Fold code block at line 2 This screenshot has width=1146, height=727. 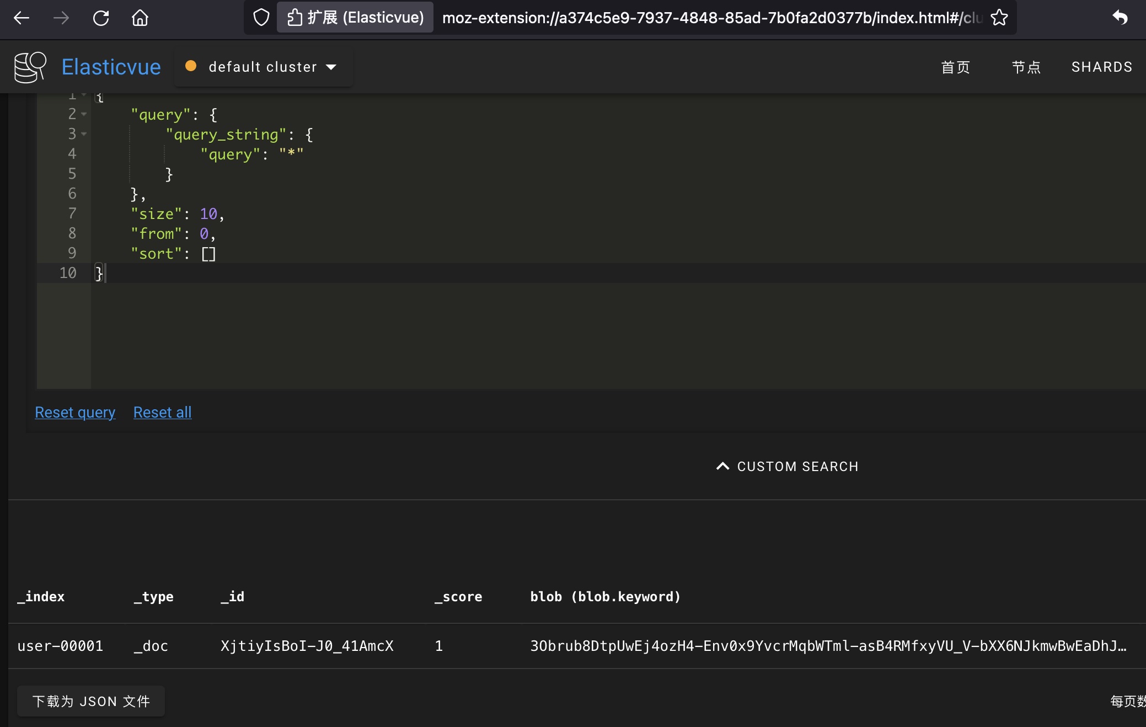(84, 114)
